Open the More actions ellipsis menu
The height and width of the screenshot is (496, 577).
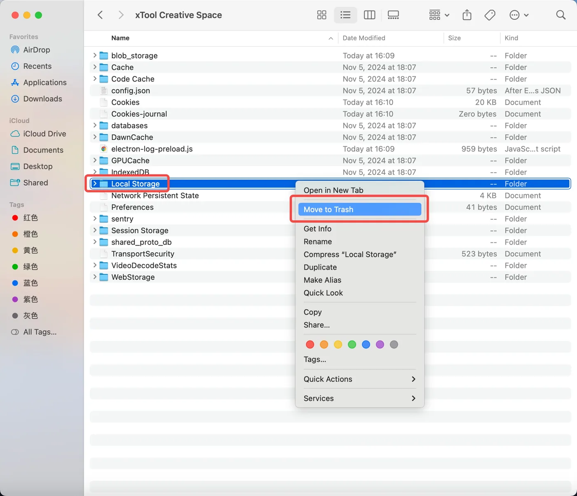[518, 15]
